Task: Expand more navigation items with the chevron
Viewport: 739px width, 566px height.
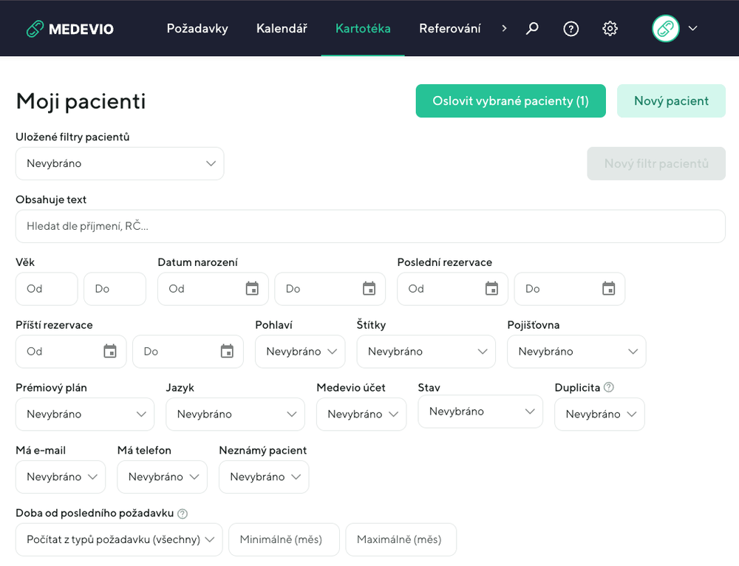Action: click(504, 29)
